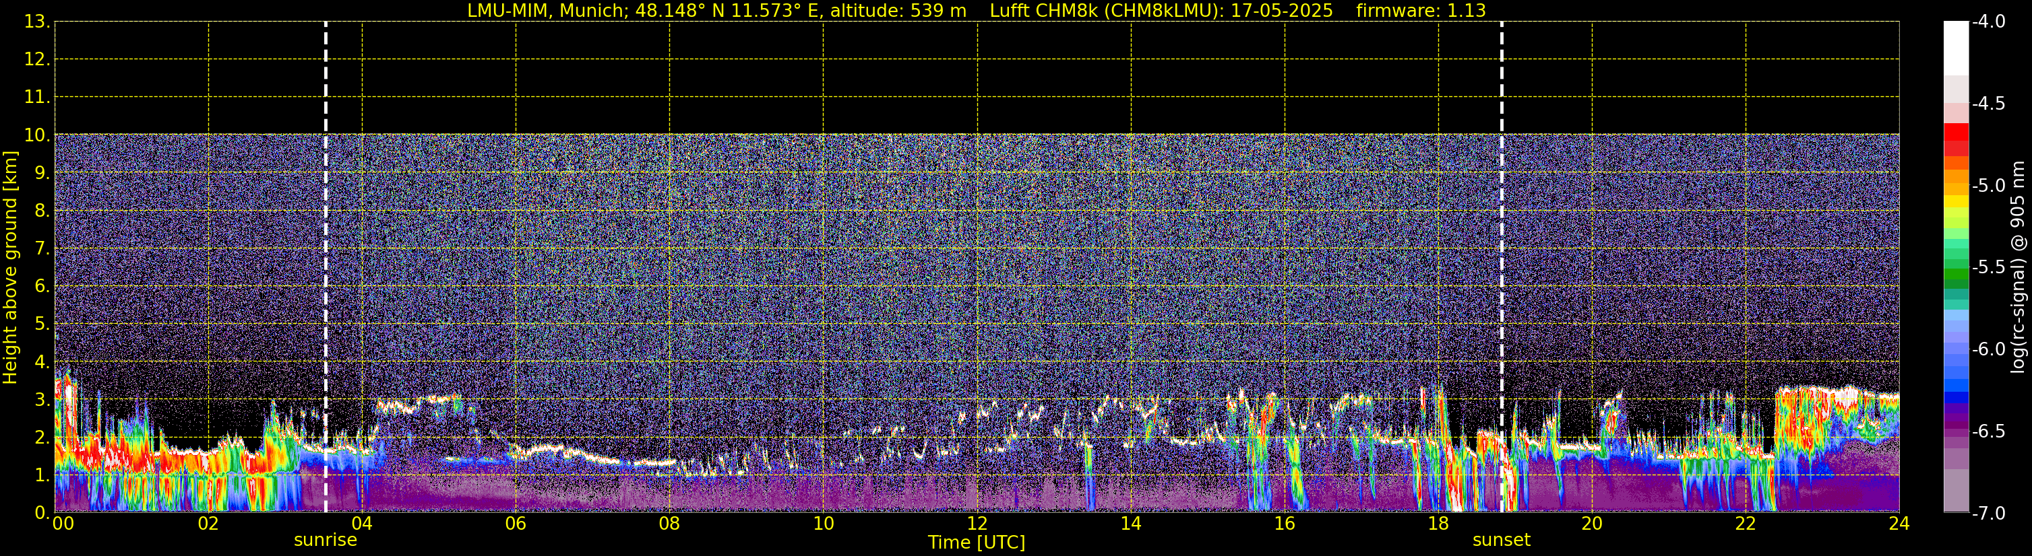The width and height of the screenshot is (2032, 556).
Task: Click the '14' time axis tick label
Action: (x=1131, y=524)
